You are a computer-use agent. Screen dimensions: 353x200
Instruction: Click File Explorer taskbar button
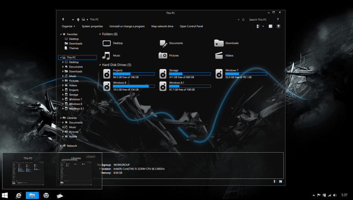(x=32, y=195)
